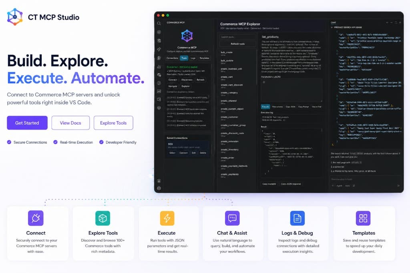
Task: Click the blue Execute button
Action: (x=265, y=107)
